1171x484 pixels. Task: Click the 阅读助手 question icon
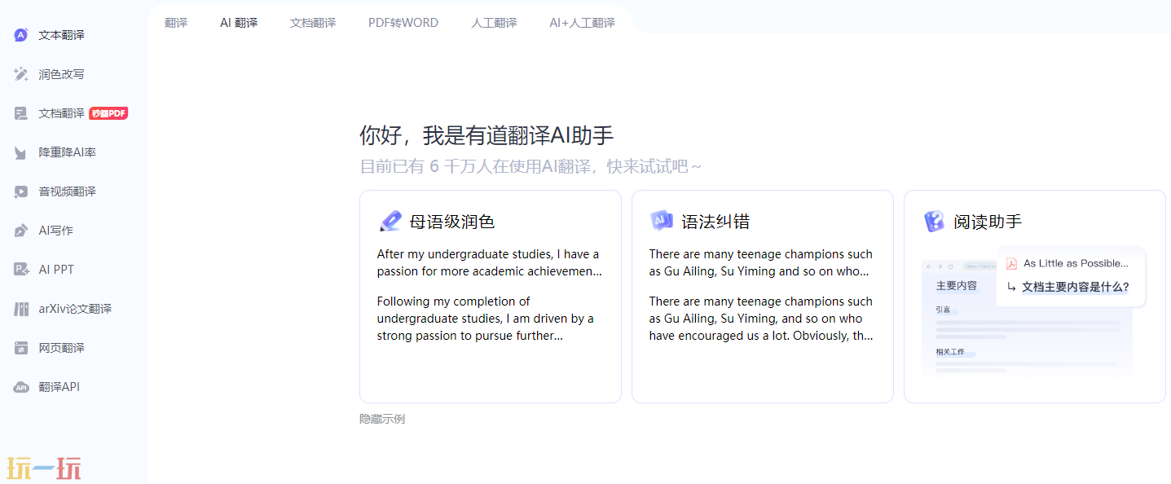(x=934, y=221)
